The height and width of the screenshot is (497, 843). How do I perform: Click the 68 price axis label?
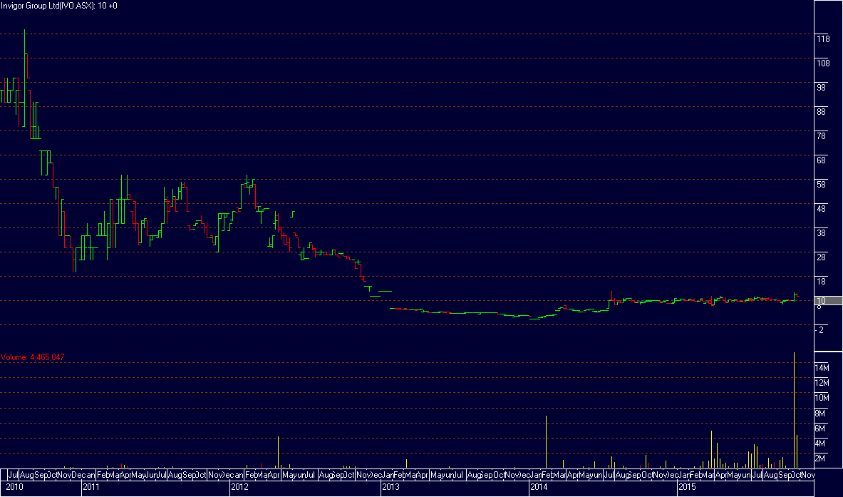coord(821,160)
